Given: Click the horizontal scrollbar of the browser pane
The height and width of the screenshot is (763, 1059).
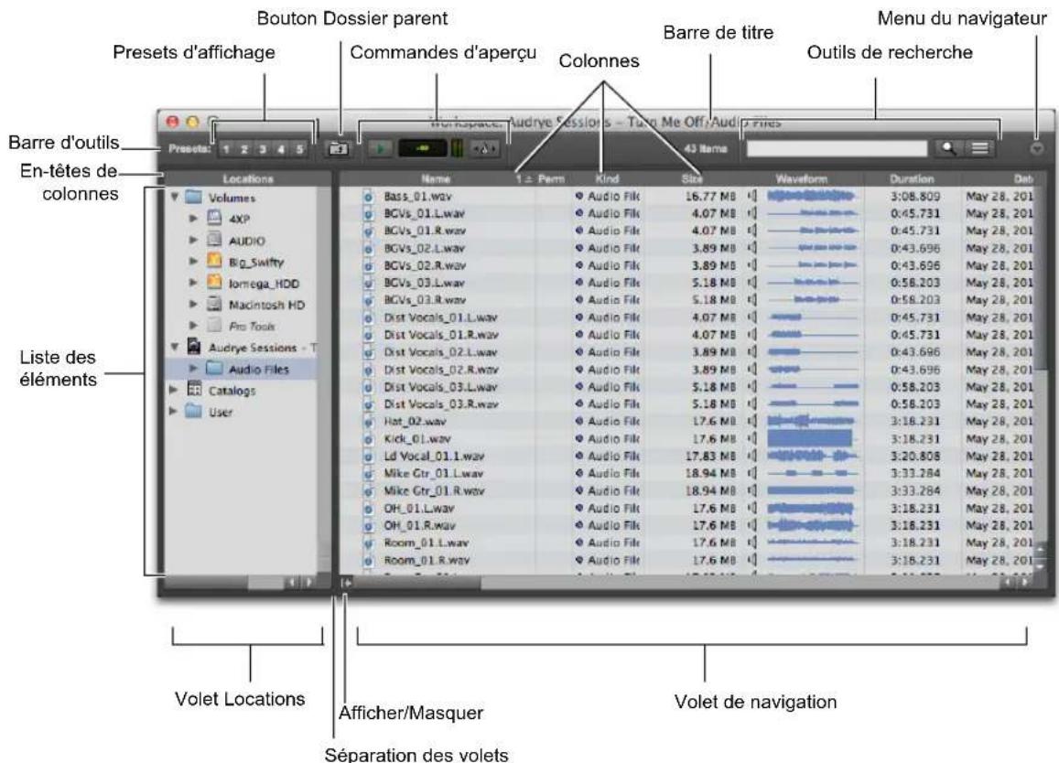Looking at the screenshot, I should point(675,582).
